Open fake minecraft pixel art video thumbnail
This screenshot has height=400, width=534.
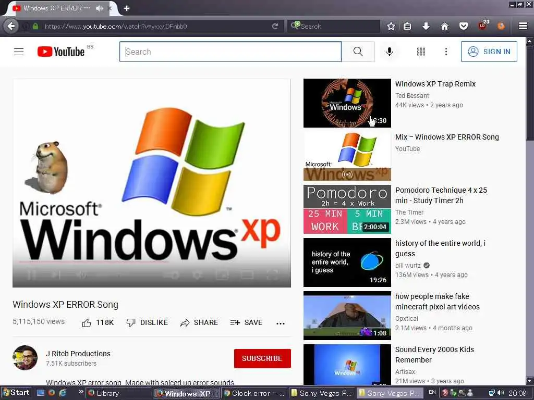347,316
